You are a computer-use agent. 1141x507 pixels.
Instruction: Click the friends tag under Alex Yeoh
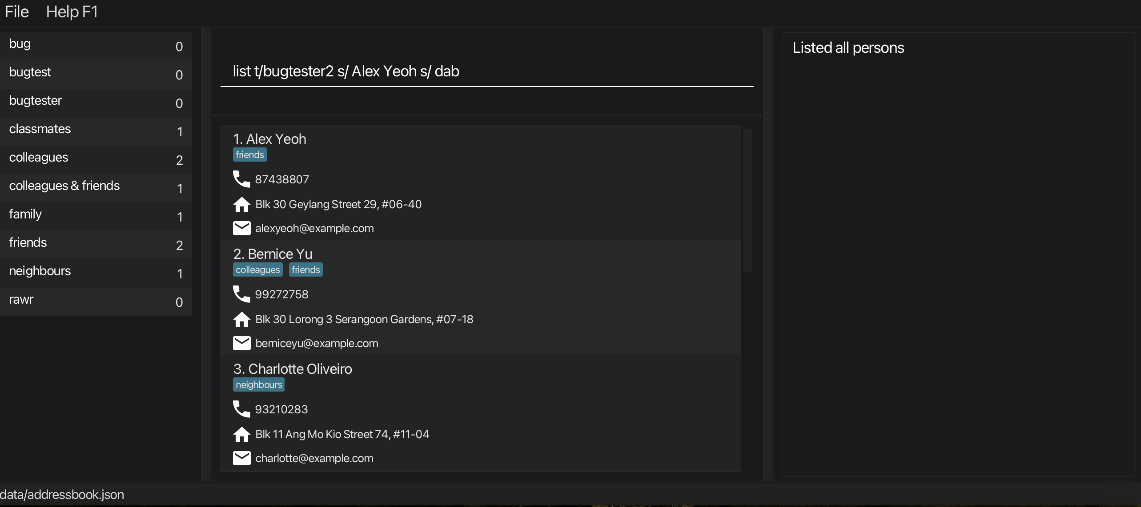pyautogui.click(x=249, y=155)
